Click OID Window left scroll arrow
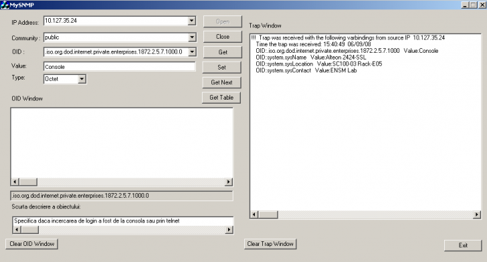The height and width of the screenshot is (262, 487). coord(15,182)
